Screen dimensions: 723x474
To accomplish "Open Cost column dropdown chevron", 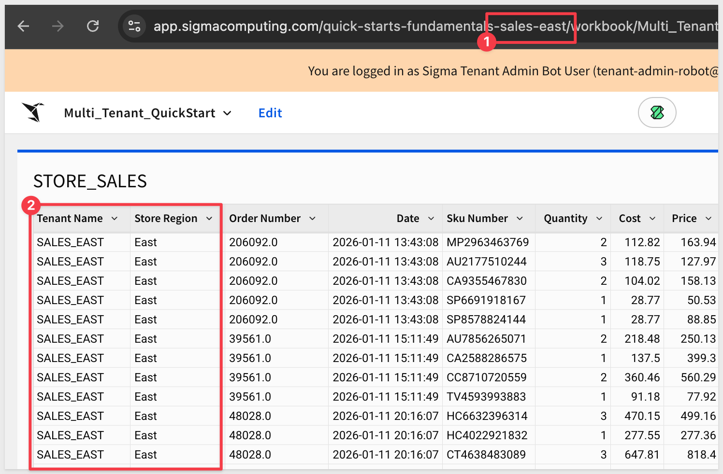I will [x=652, y=219].
